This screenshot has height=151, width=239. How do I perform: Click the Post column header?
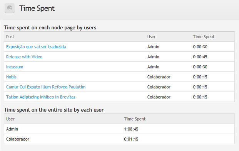pos(10,37)
